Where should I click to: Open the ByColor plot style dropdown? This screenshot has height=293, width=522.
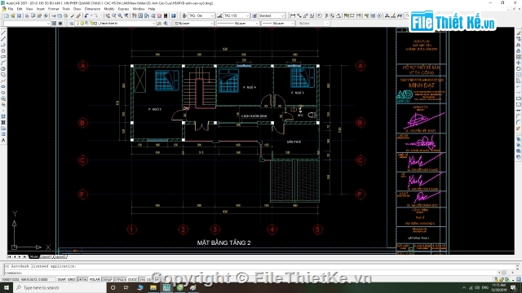tap(313, 24)
